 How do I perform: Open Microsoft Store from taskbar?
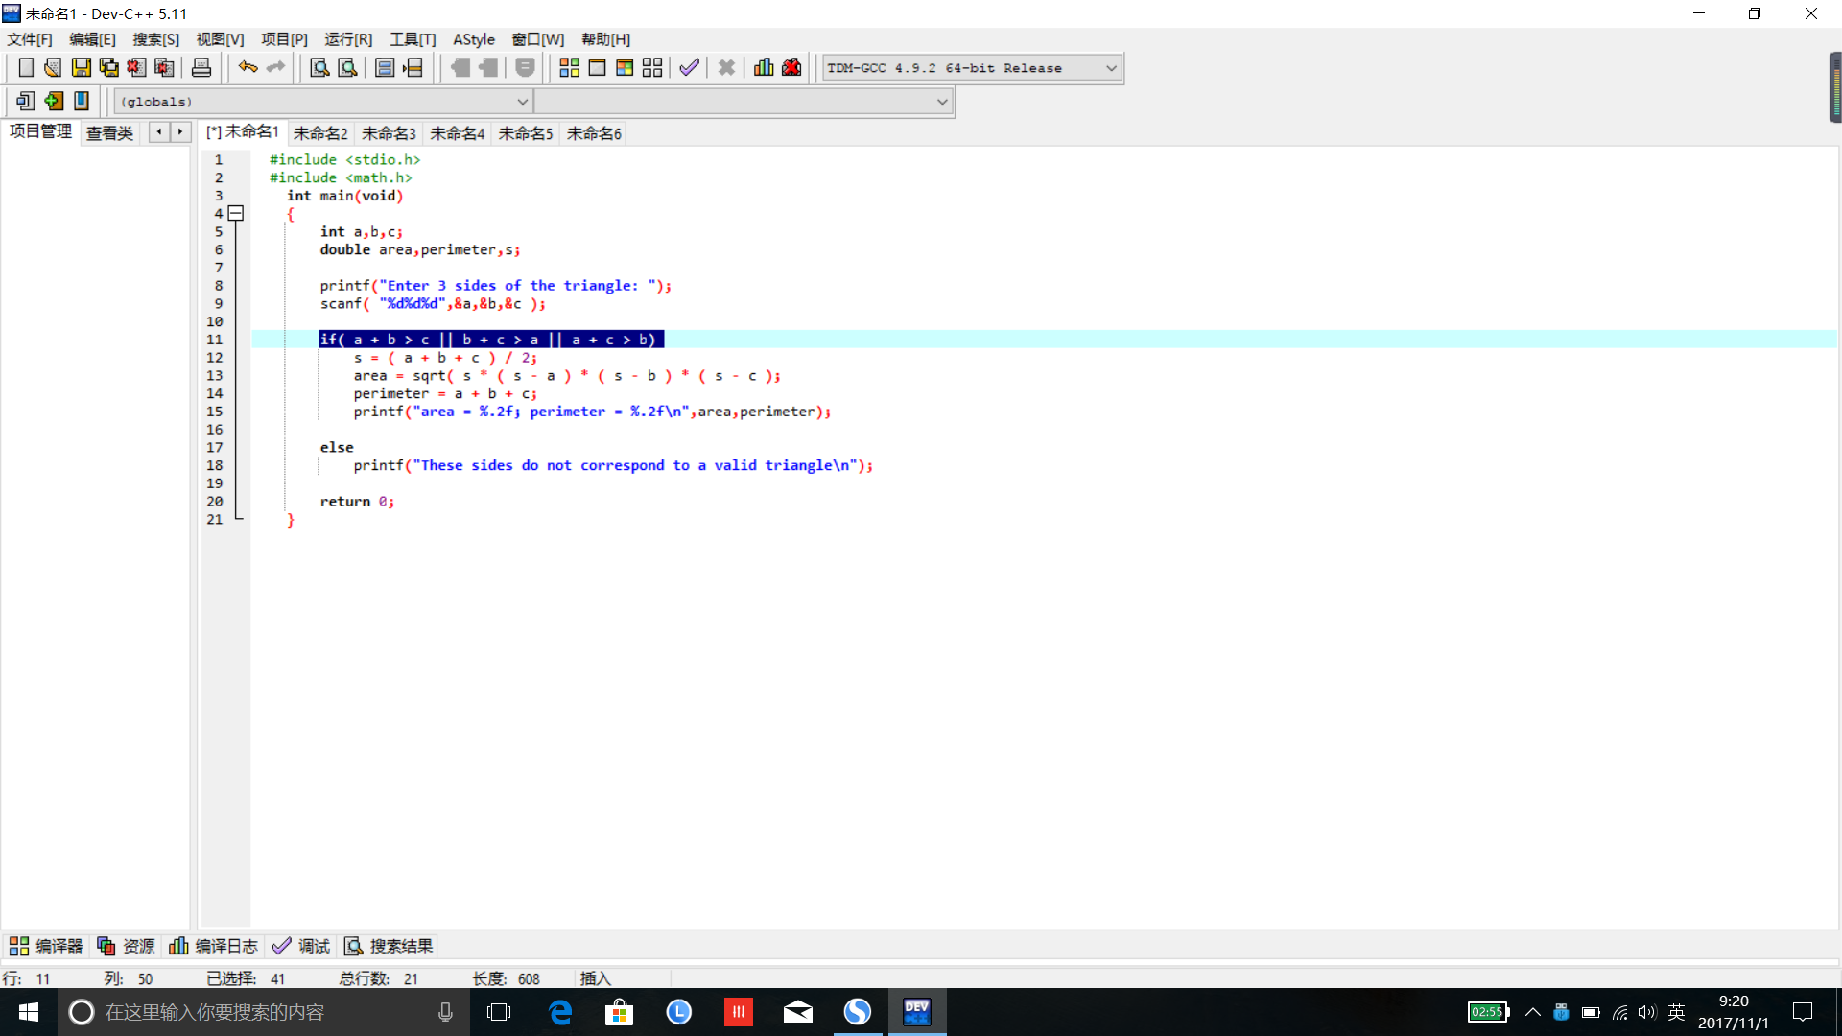(620, 1012)
